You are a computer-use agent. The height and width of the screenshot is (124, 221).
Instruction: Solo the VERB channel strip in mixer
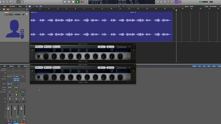(x=18, y=121)
